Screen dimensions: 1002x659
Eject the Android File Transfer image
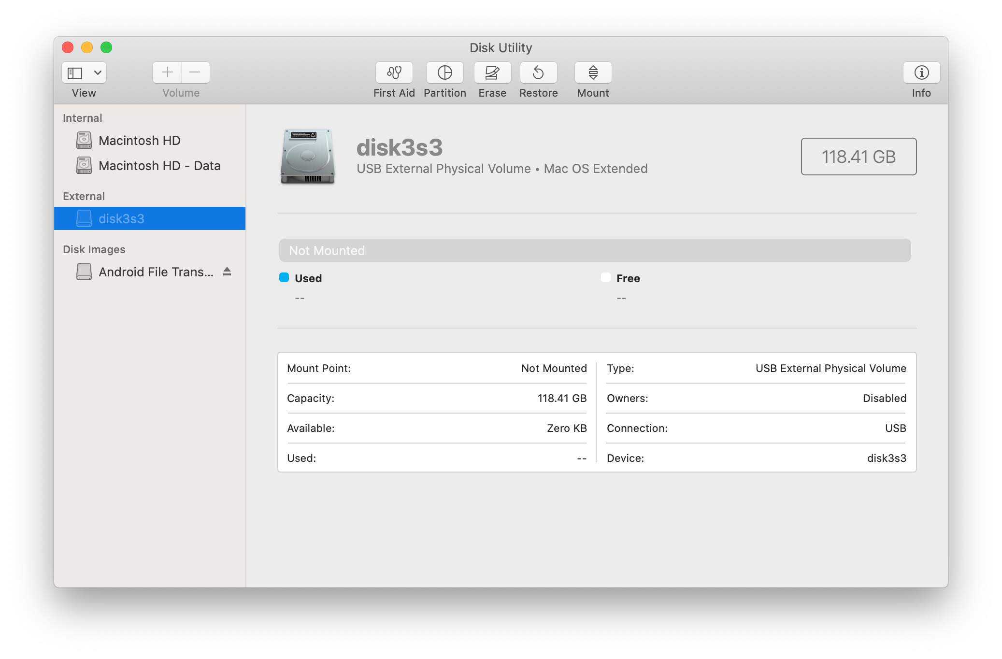[227, 272]
